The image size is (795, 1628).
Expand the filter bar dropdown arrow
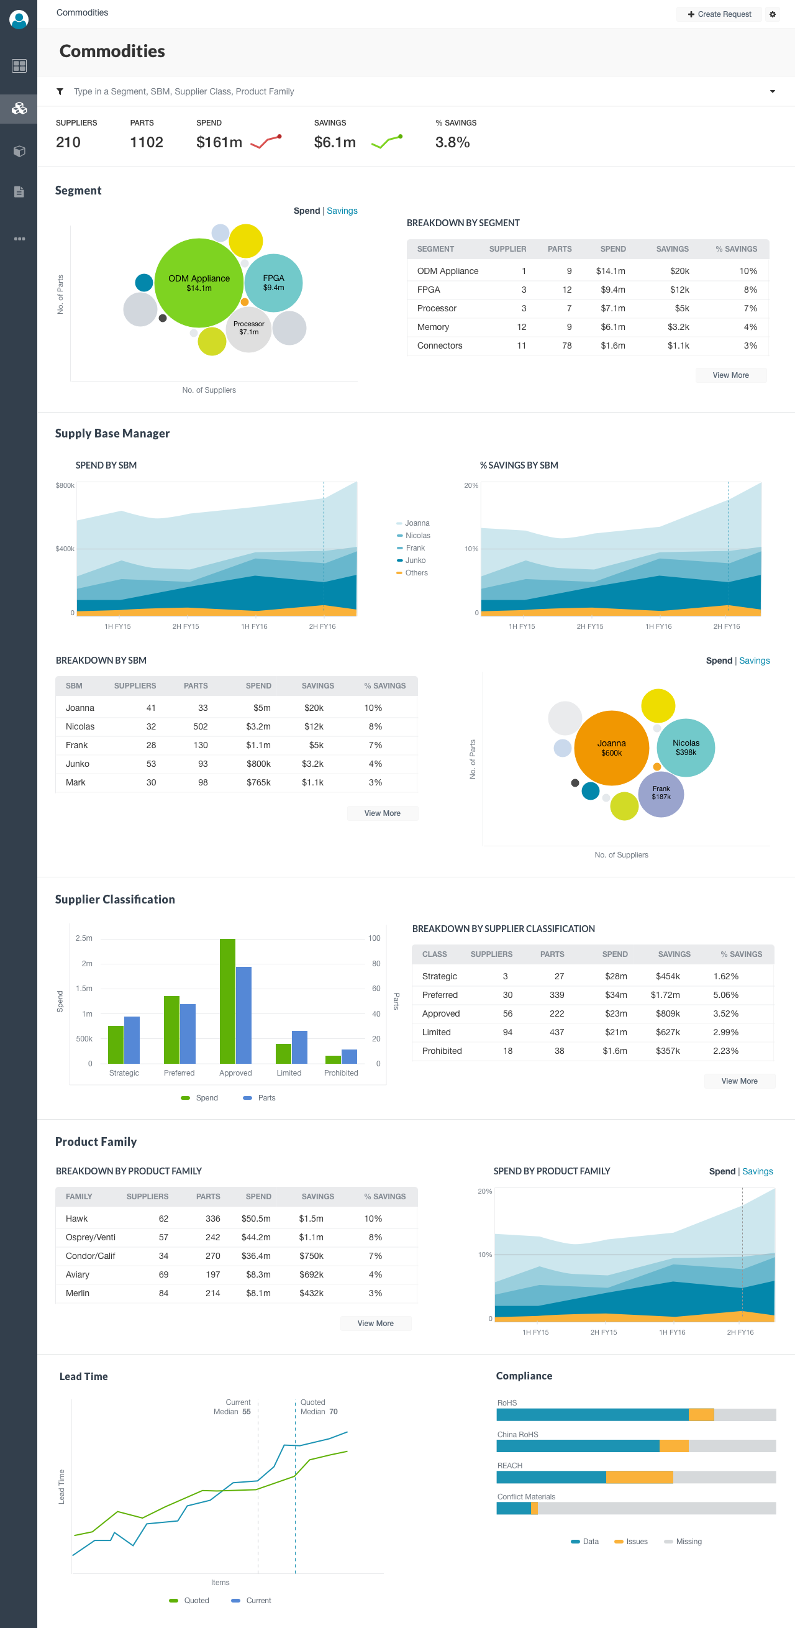(771, 91)
